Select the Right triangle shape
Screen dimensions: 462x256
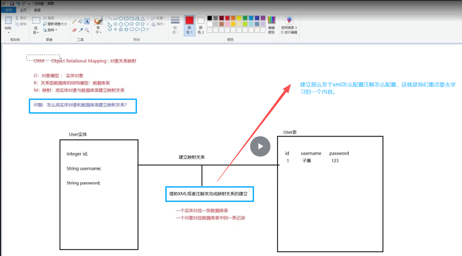[110, 24]
